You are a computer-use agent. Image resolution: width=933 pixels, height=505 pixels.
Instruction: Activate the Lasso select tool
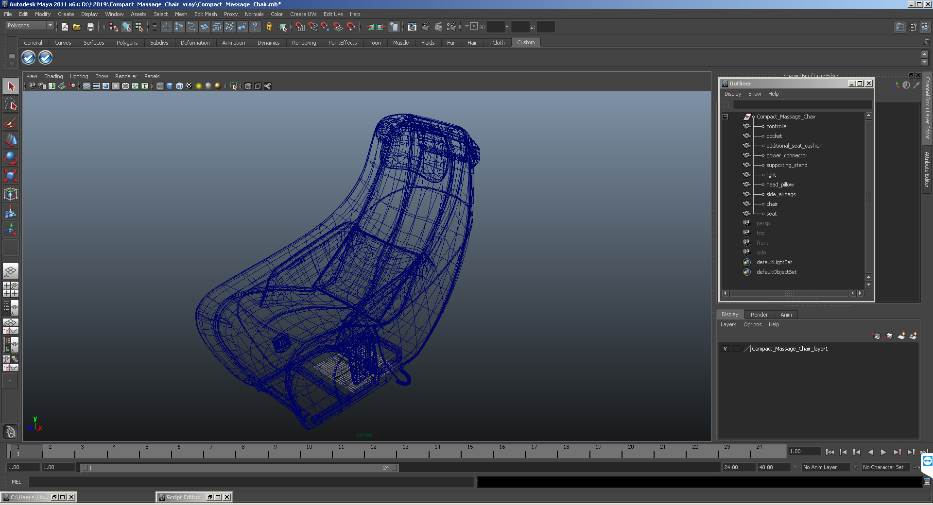[11, 104]
